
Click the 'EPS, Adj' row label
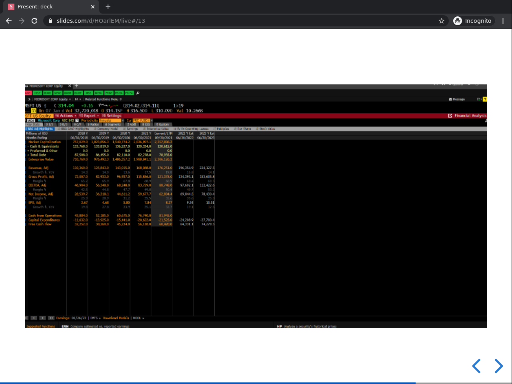pos(34,203)
